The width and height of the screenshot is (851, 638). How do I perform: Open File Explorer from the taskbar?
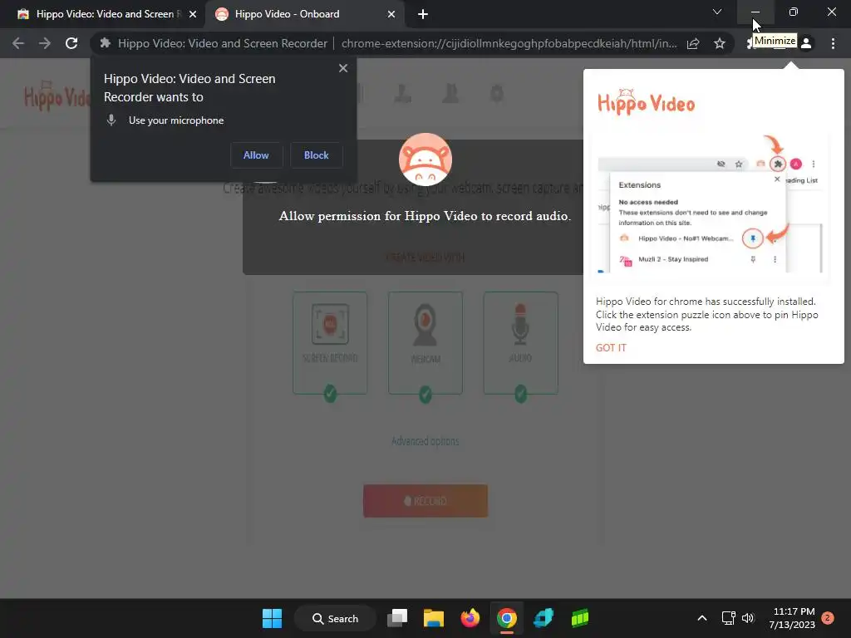(434, 618)
